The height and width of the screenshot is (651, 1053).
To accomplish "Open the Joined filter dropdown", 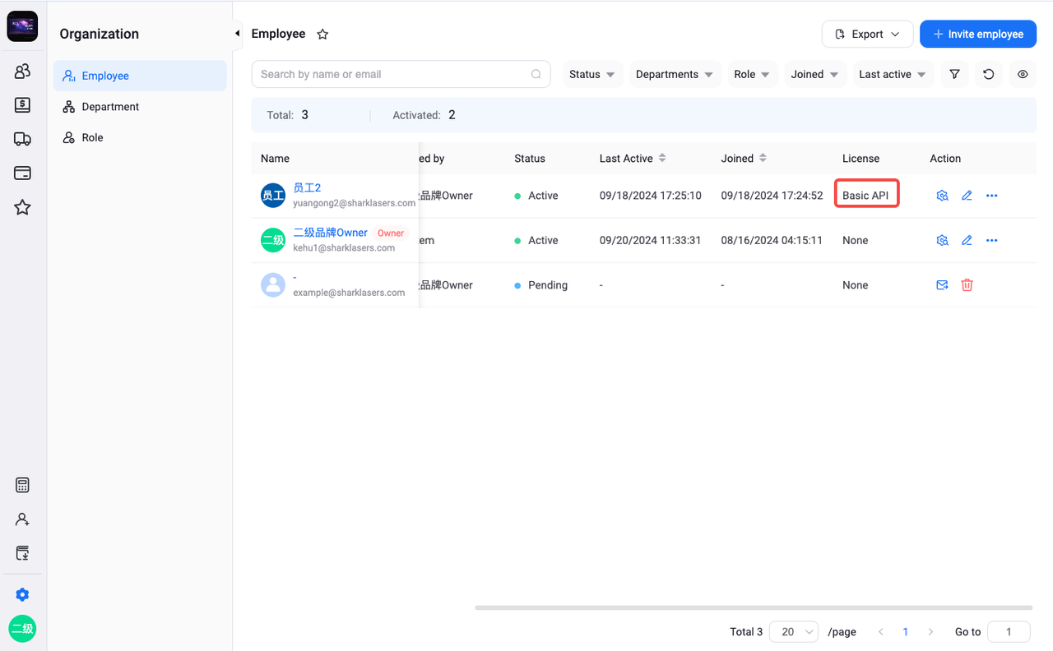I will [814, 74].
